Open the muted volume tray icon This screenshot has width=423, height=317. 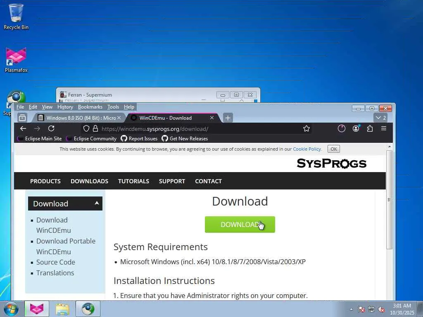click(381, 310)
